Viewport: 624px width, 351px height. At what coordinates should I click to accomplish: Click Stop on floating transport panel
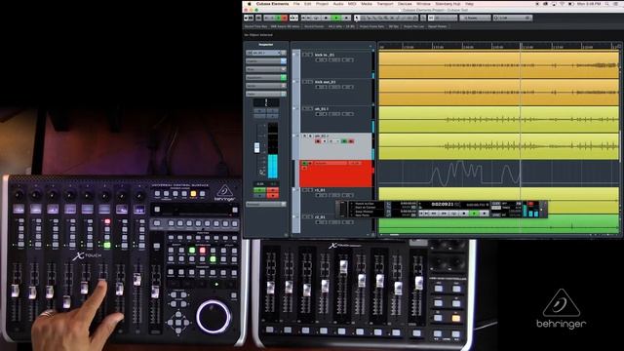click(x=464, y=214)
